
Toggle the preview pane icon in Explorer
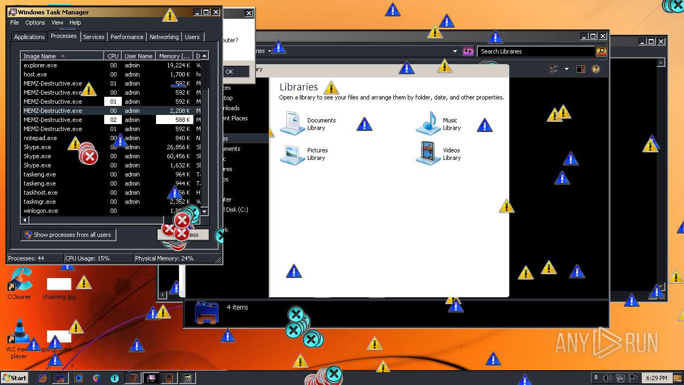click(x=581, y=69)
